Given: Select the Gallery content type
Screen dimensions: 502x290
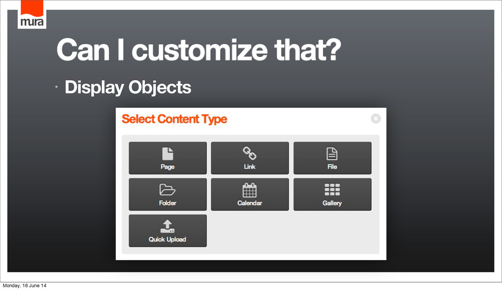Looking at the screenshot, I should pos(332,194).
